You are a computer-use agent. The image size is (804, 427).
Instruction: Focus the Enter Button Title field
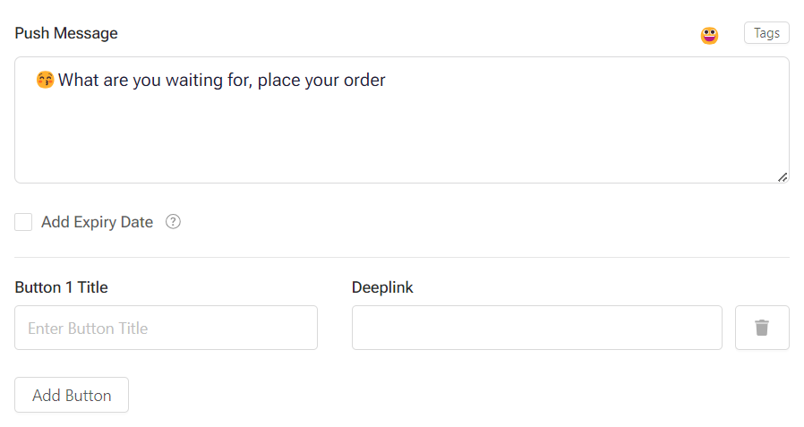pyautogui.click(x=166, y=328)
